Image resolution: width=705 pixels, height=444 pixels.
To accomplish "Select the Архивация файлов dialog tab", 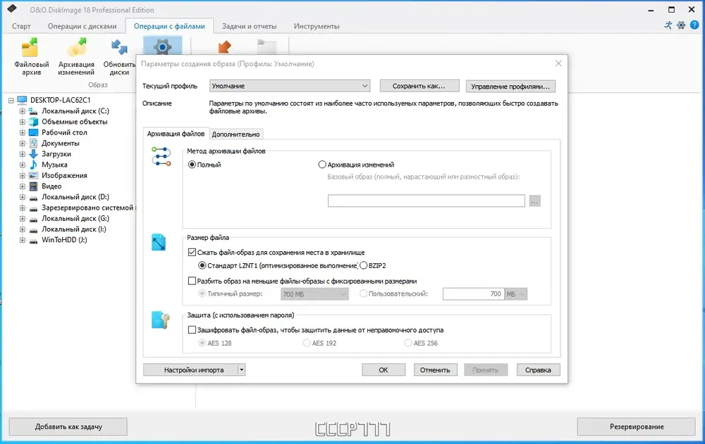I will pos(176,134).
